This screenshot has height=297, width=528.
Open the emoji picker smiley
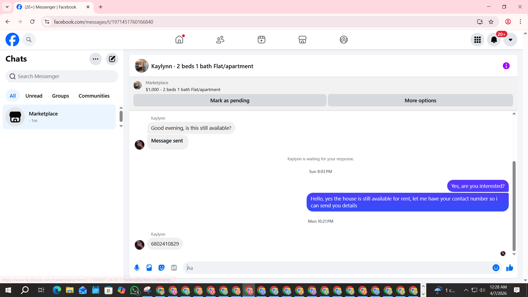[496, 268]
